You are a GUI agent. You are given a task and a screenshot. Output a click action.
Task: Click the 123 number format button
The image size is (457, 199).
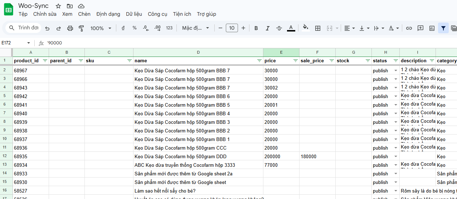point(169,28)
